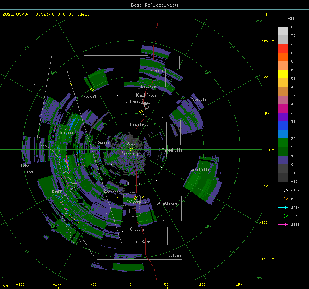
Task: Click the Ponoka city label
Action: pos(157,71)
